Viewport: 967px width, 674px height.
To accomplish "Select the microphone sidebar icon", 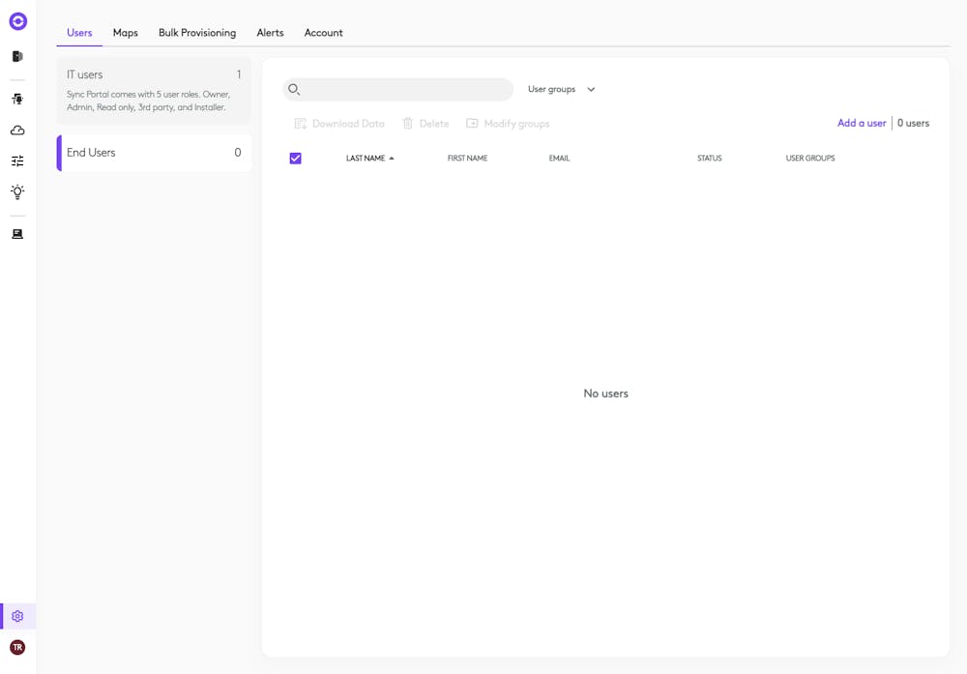I will (x=16, y=98).
